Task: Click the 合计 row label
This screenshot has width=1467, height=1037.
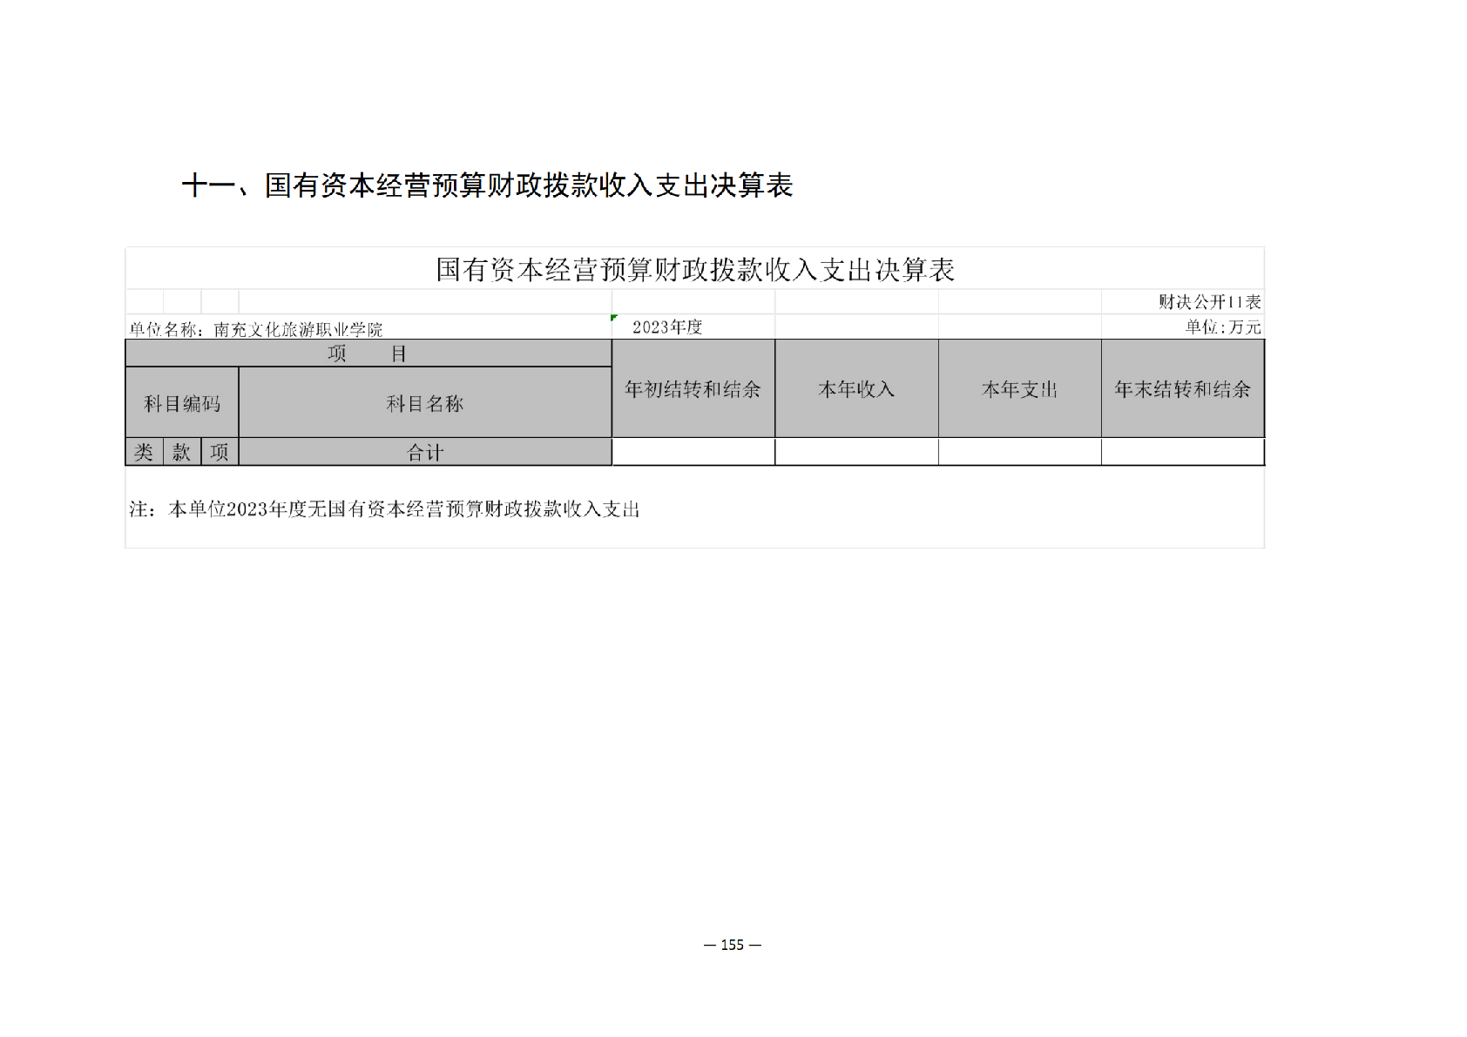Action: [425, 452]
